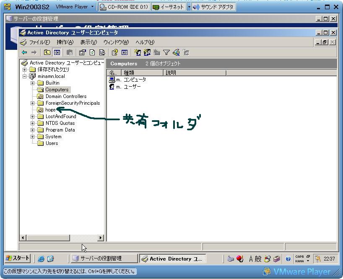This screenshot has width=343, height=279.
Task: Expand the NTDS Quotas node
Action: pos(32,124)
